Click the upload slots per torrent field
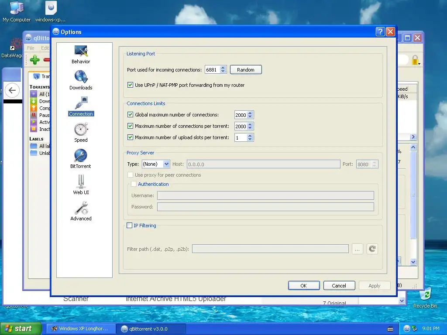Viewport: 447px width, 335px height. point(241,137)
